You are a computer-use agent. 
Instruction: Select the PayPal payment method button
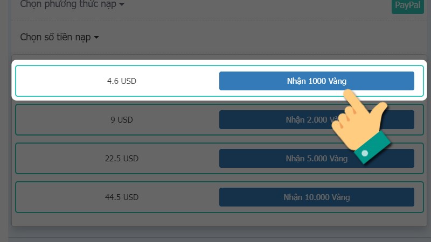[x=408, y=5]
